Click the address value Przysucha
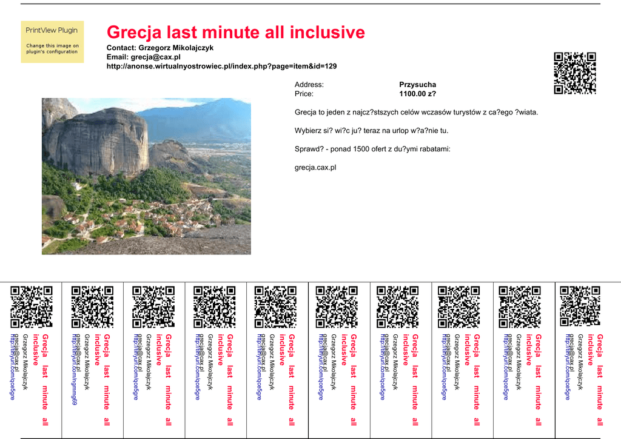Screen dimensions: 621x439 (x=417, y=85)
